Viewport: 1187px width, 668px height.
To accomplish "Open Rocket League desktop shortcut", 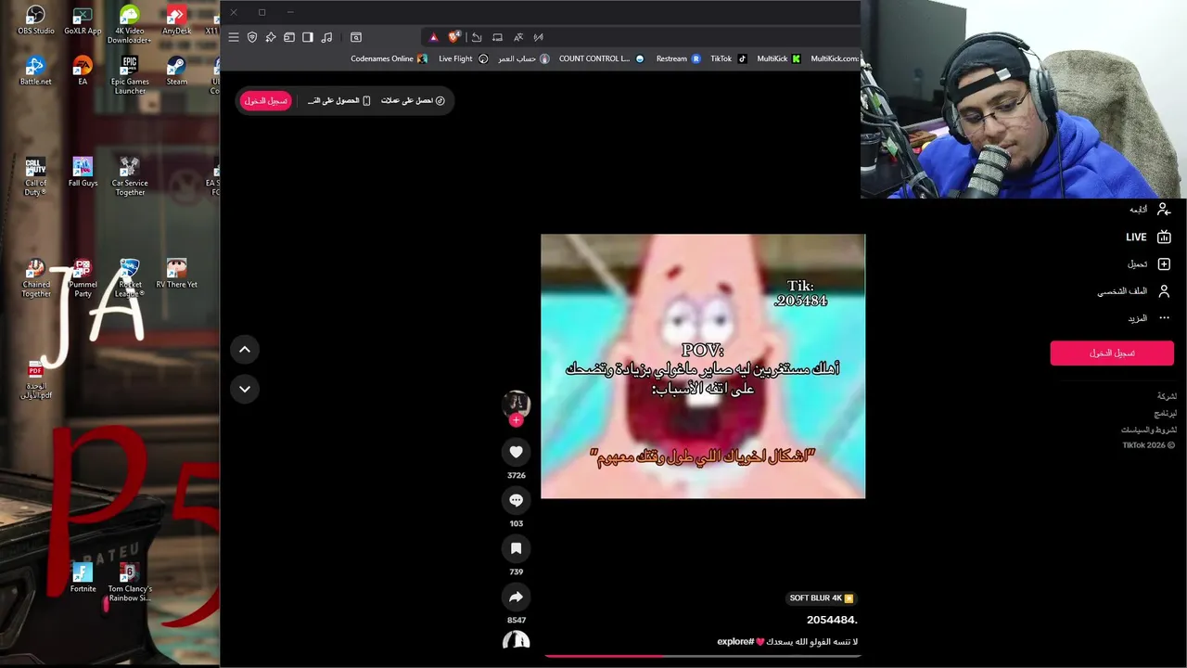I will point(130,278).
